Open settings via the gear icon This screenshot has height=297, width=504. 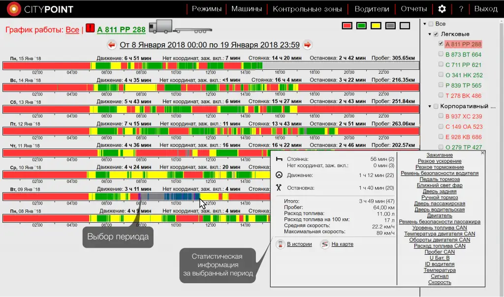point(442,9)
